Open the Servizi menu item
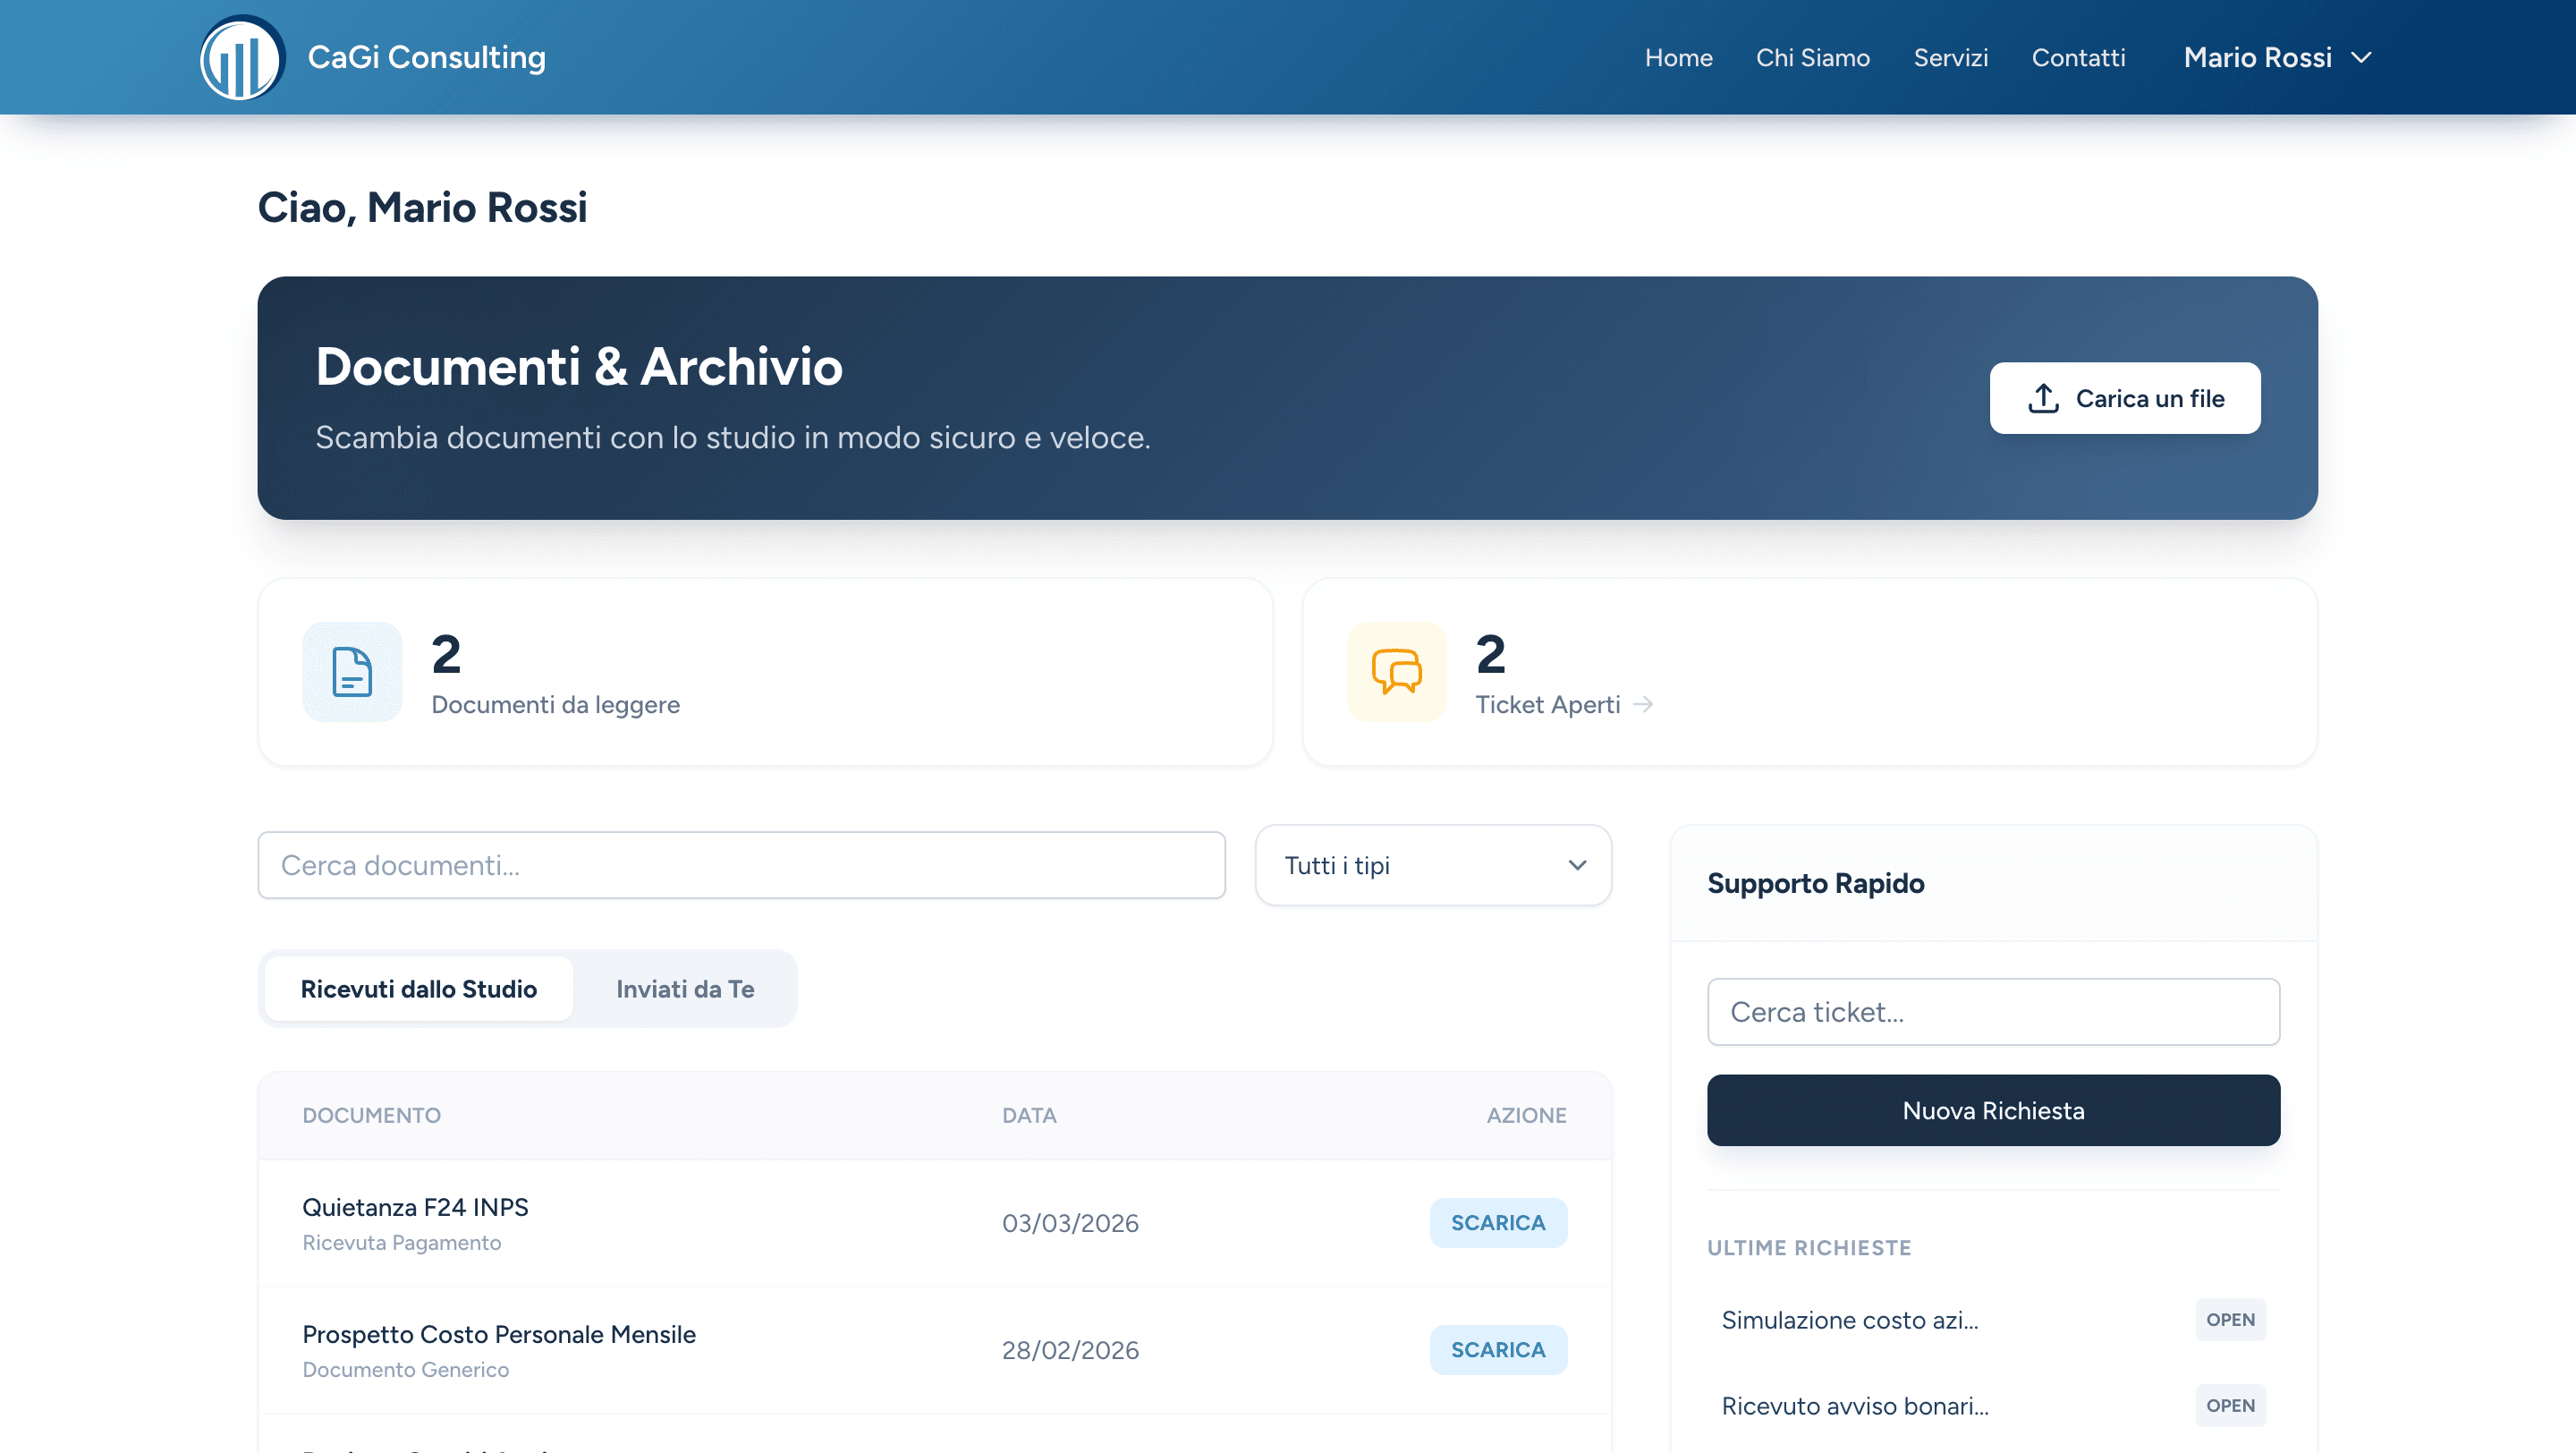 [x=1950, y=58]
